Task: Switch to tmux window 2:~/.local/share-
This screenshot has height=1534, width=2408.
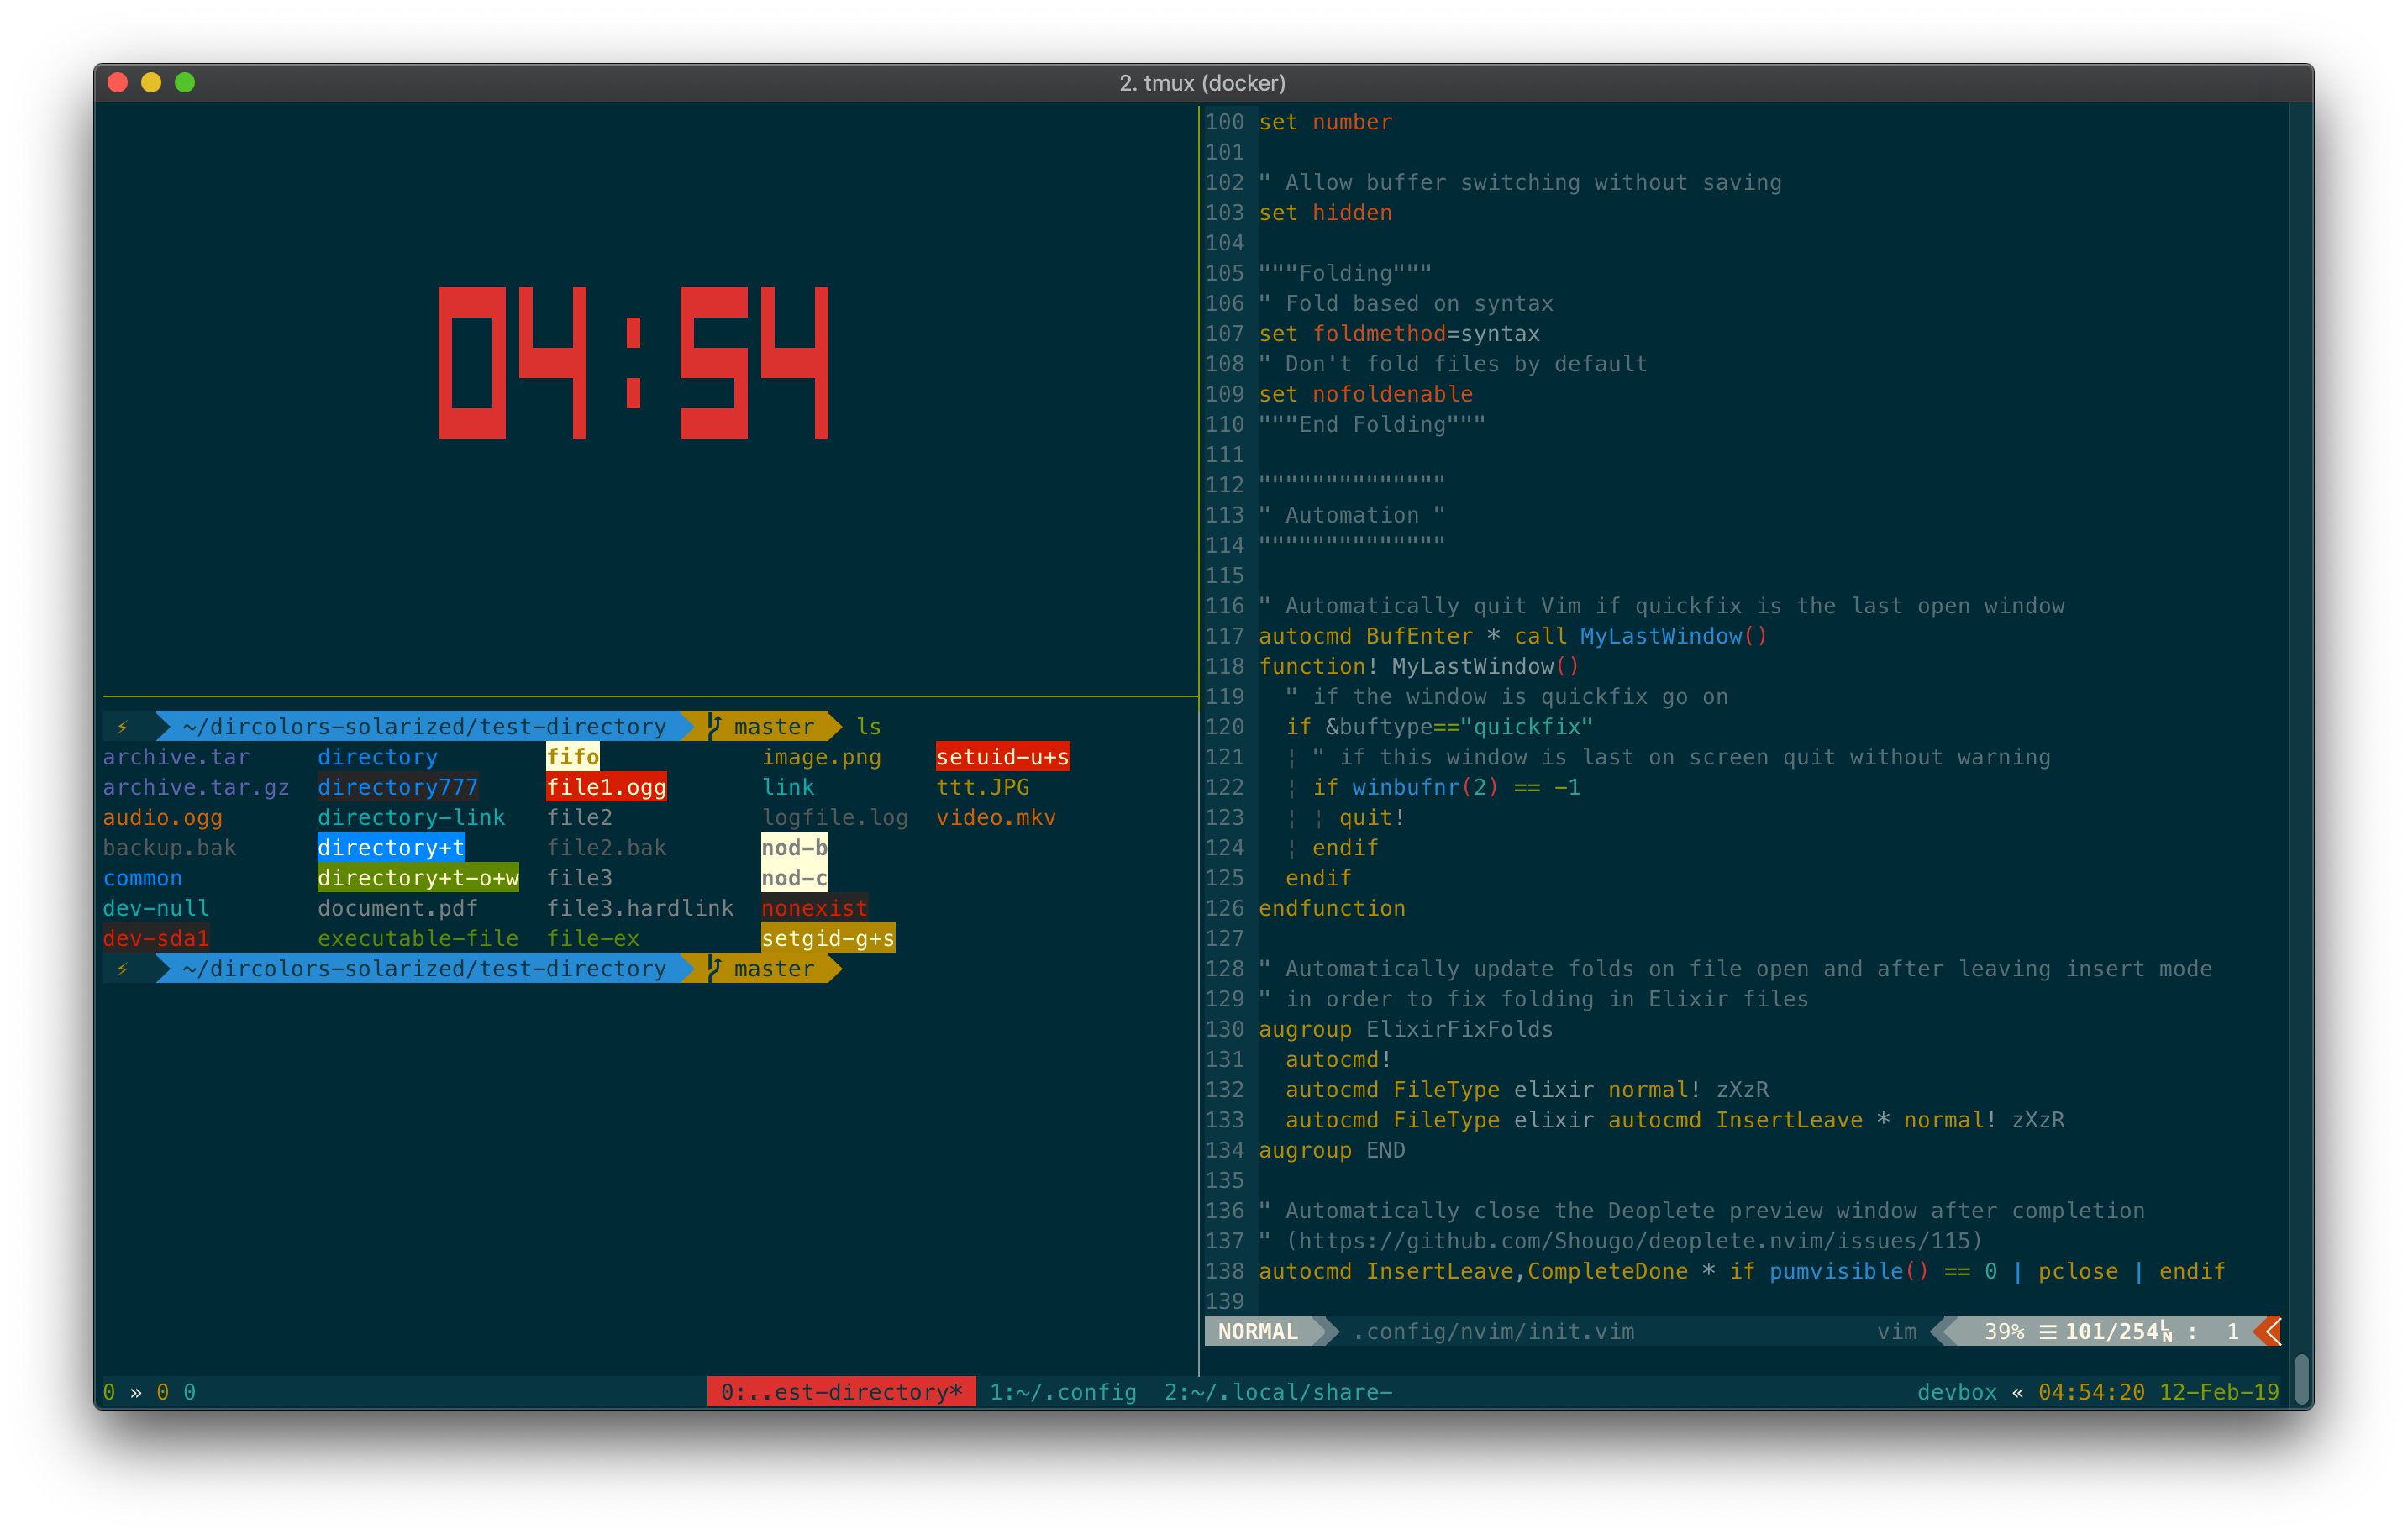Action: pos(1278,1392)
